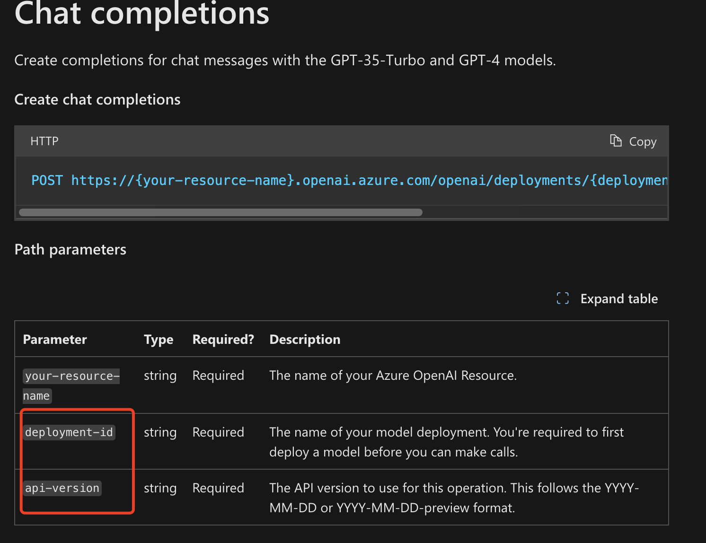Screen dimensions: 706x543
Task: Click the HTTP language label of the code block
Action: (44, 141)
